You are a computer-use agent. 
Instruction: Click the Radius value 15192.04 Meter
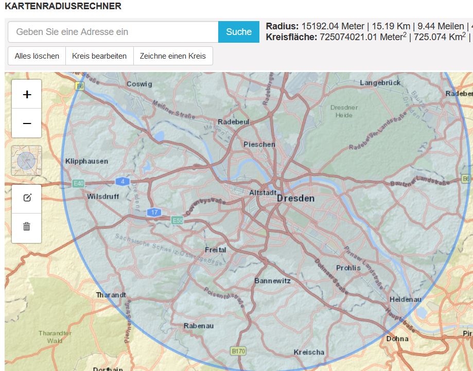[332, 26]
